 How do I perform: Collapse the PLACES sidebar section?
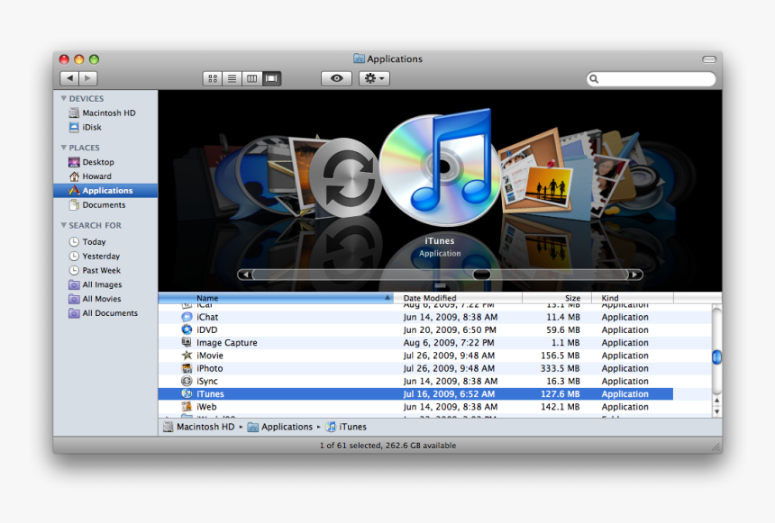pos(63,147)
